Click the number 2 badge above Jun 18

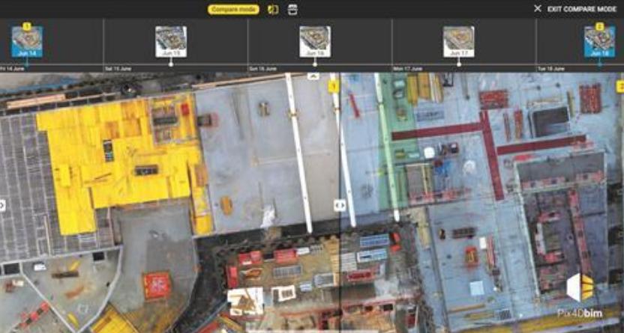[599, 26]
